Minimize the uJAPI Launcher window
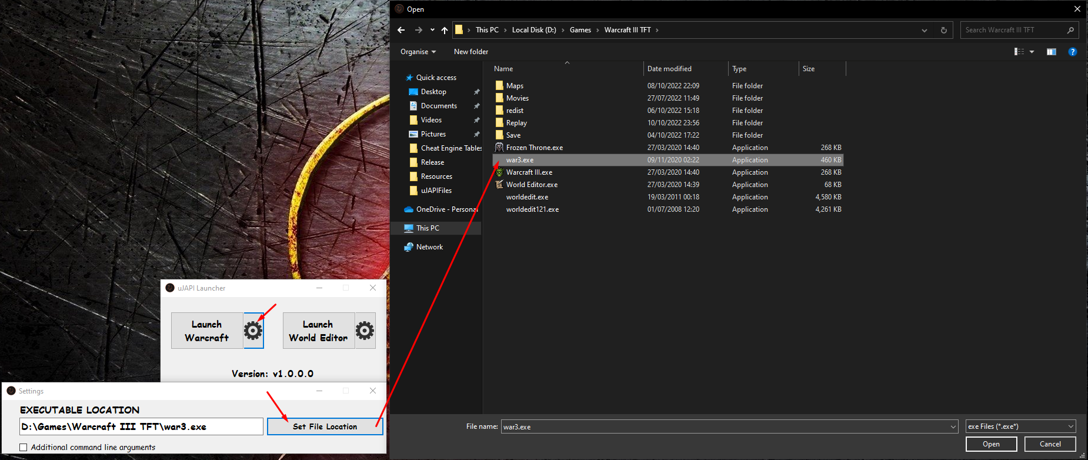The height and width of the screenshot is (460, 1088). click(319, 288)
